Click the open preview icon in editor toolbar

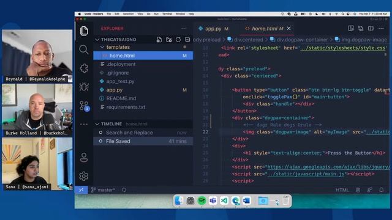351,29
